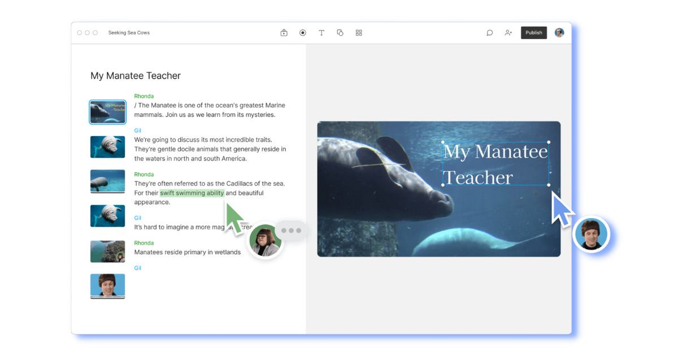Select the Text tool icon
678x356 pixels.
pyautogui.click(x=321, y=33)
